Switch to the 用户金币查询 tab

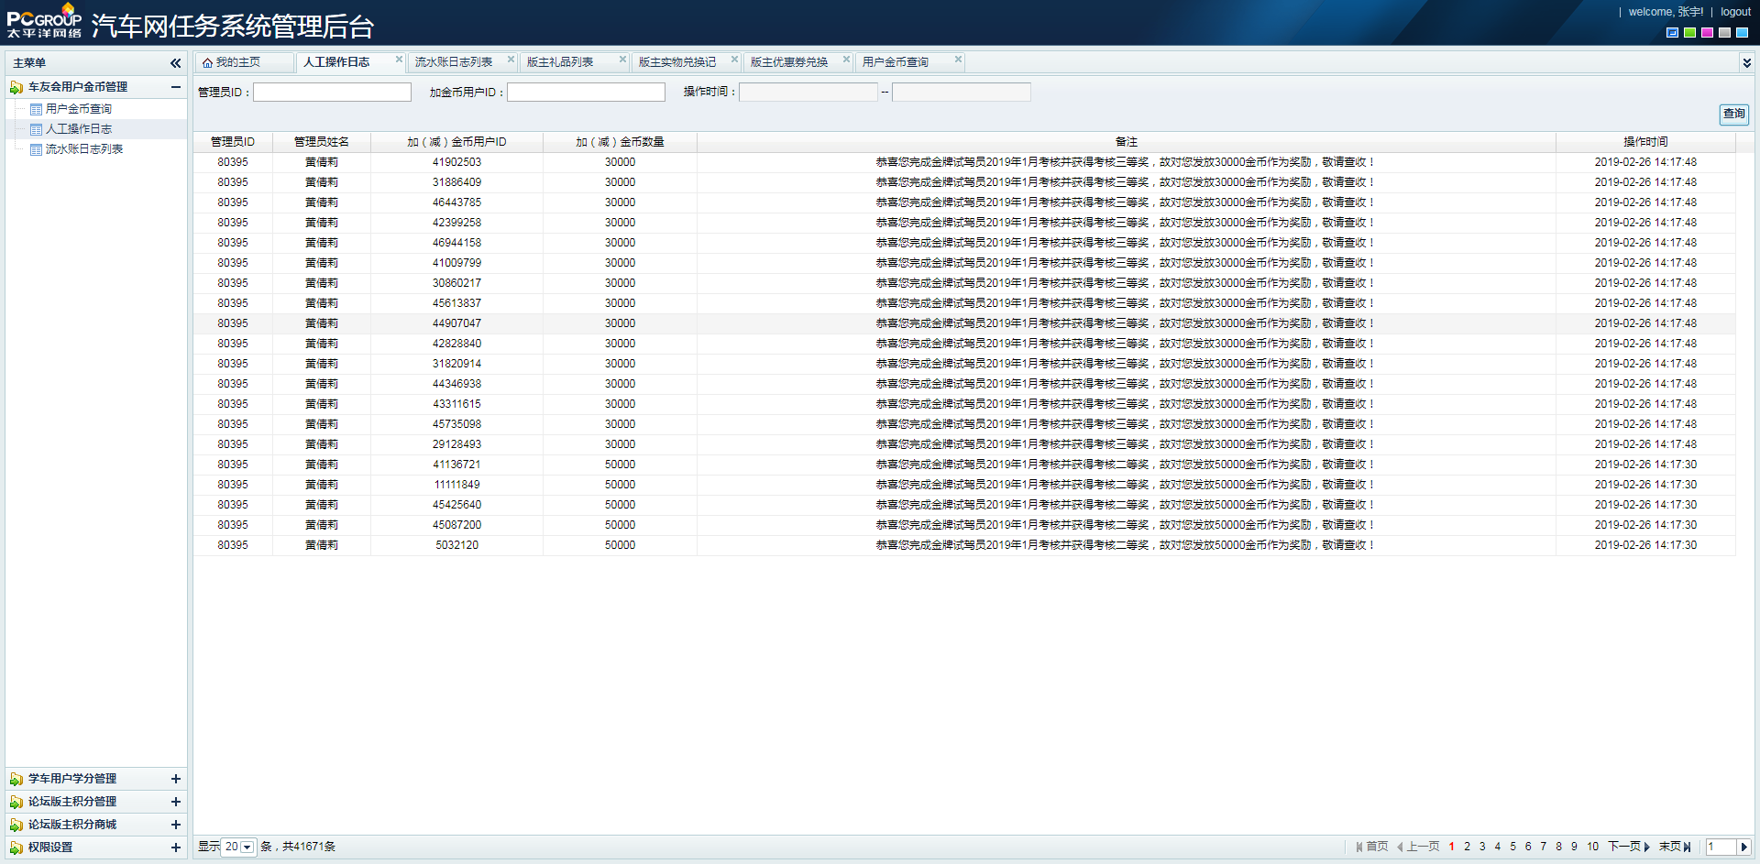pos(895,62)
